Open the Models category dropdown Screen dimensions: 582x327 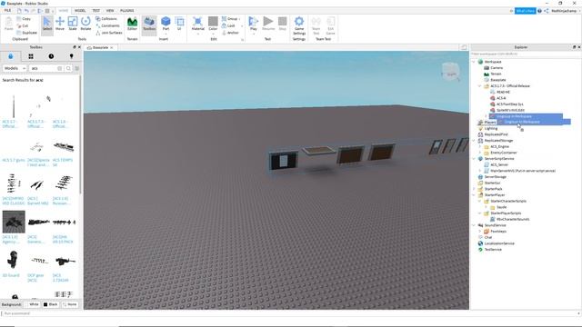[x=15, y=68]
